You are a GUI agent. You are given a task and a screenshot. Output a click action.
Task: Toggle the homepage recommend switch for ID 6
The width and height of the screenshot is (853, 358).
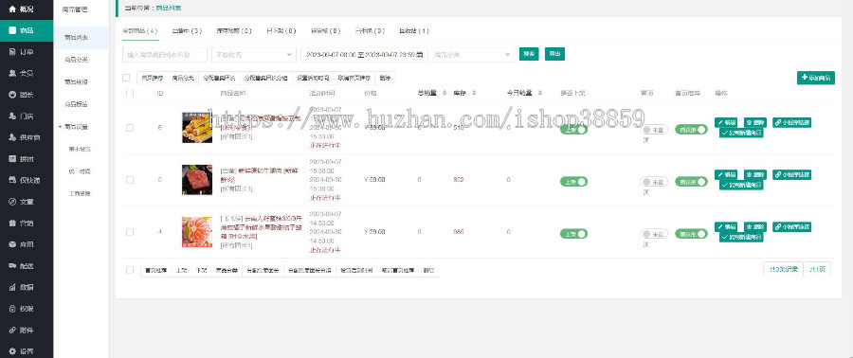(x=691, y=130)
